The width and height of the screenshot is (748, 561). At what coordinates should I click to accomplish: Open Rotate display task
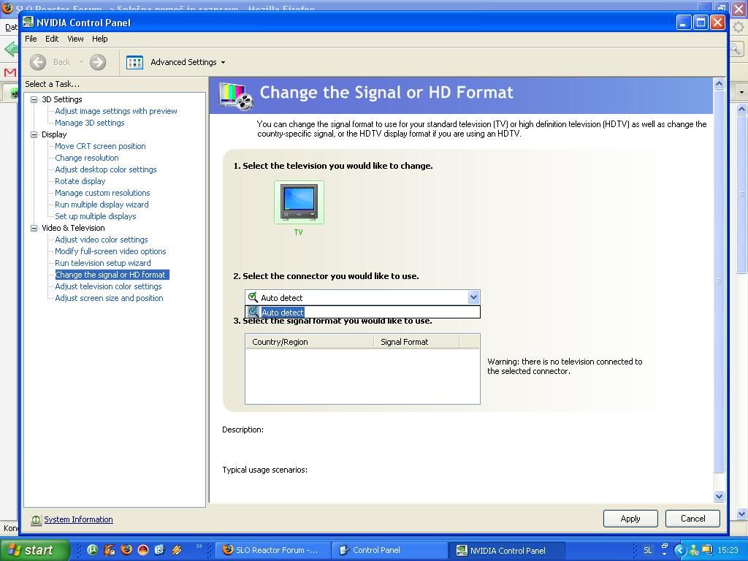(x=80, y=181)
